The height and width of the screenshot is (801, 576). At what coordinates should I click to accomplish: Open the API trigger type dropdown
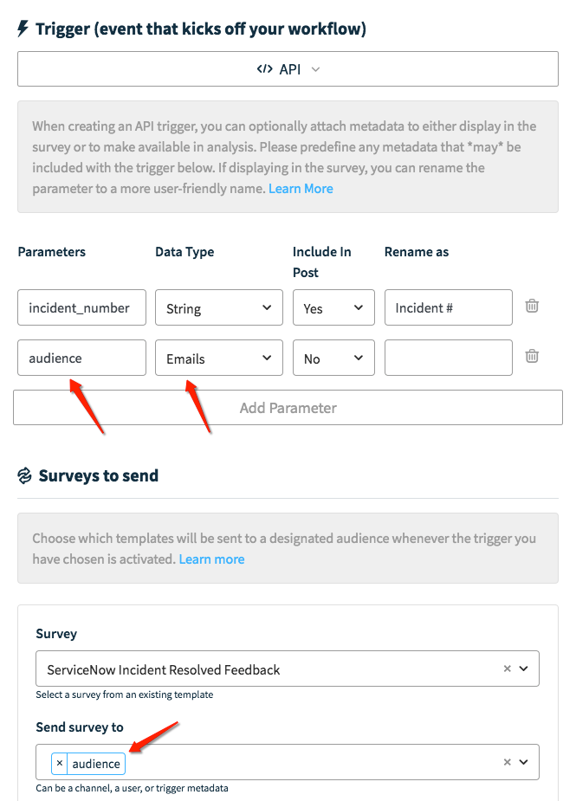coord(314,68)
